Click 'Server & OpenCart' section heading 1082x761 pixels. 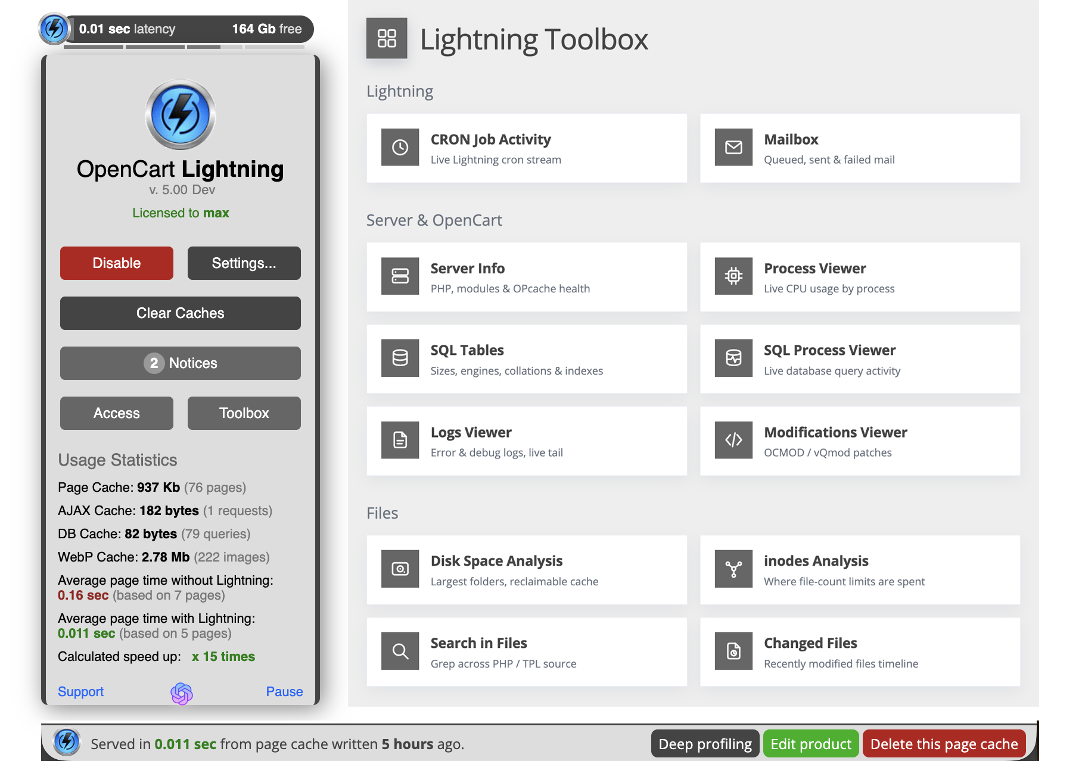tap(434, 220)
